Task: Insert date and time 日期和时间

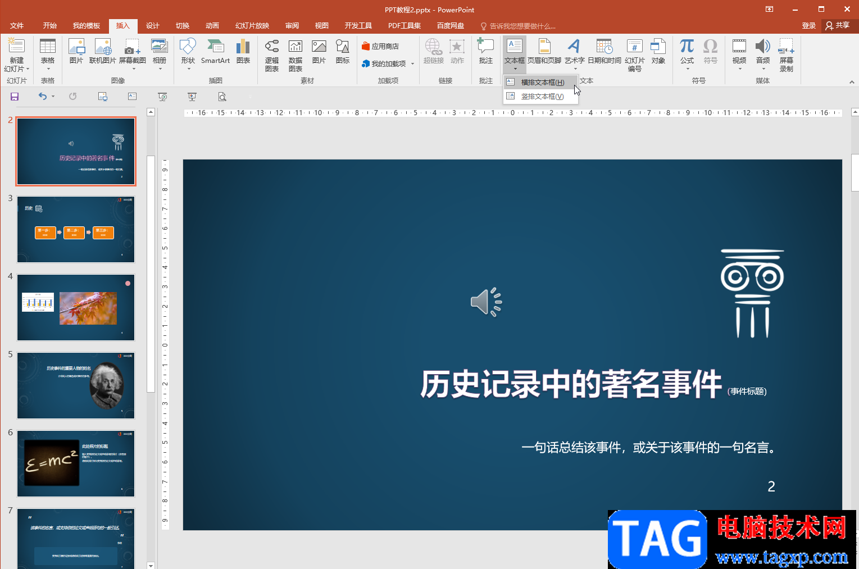Action: pyautogui.click(x=605, y=52)
